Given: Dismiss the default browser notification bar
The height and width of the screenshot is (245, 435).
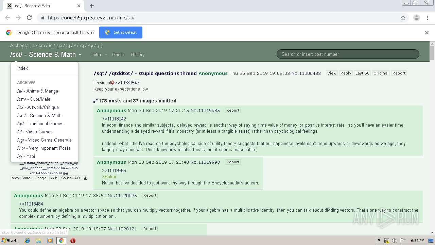Looking at the screenshot, I should tap(427, 33).
